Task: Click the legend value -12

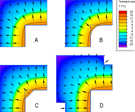Action: click(x=131, y=38)
